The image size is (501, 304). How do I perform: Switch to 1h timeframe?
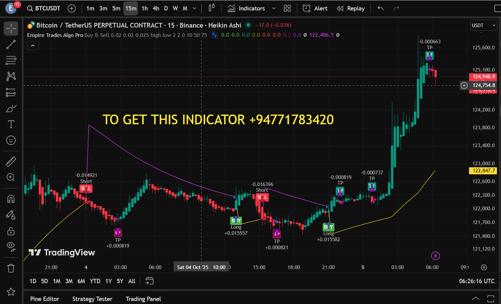[145, 8]
